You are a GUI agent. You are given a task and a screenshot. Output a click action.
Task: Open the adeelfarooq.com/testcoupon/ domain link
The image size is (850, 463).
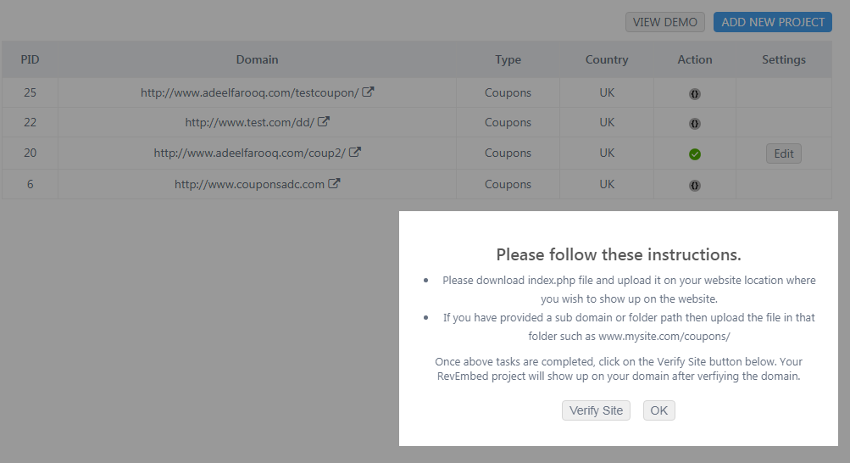(250, 92)
